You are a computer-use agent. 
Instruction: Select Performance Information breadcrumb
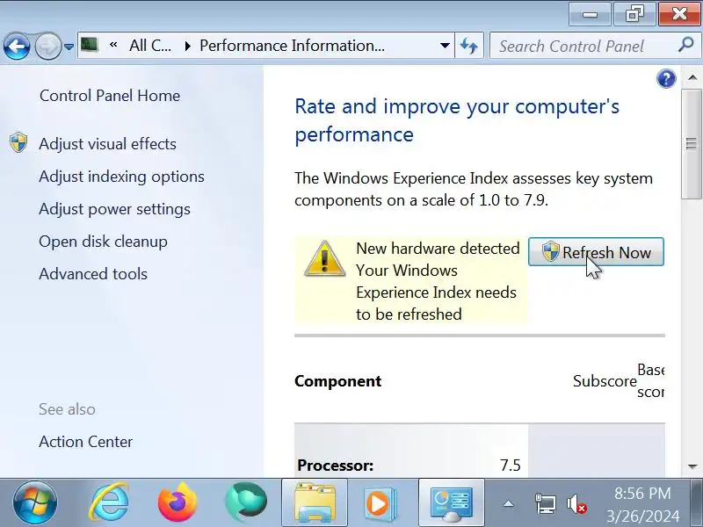[x=292, y=46]
